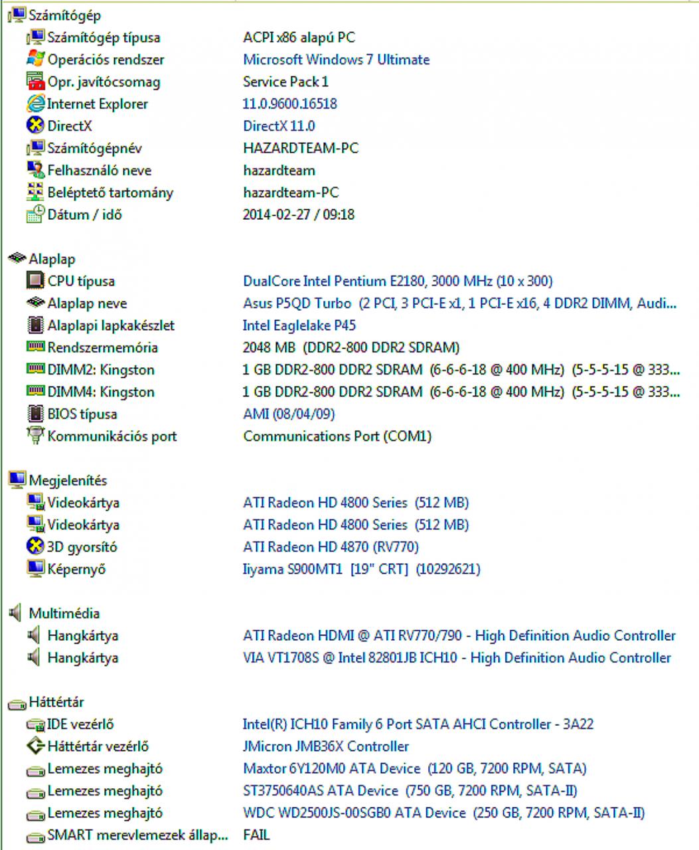Select the Communications Port (COM1) value
699x850 pixels.
(337, 436)
